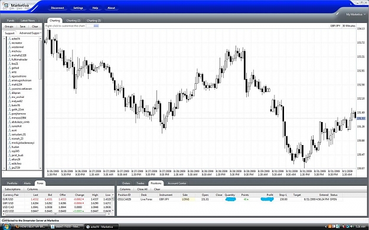Open the Orders tab

point(126,183)
